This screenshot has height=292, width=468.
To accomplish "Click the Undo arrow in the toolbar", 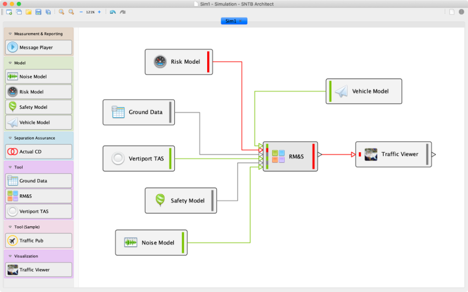I will pyautogui.click(x=113, y=12).
